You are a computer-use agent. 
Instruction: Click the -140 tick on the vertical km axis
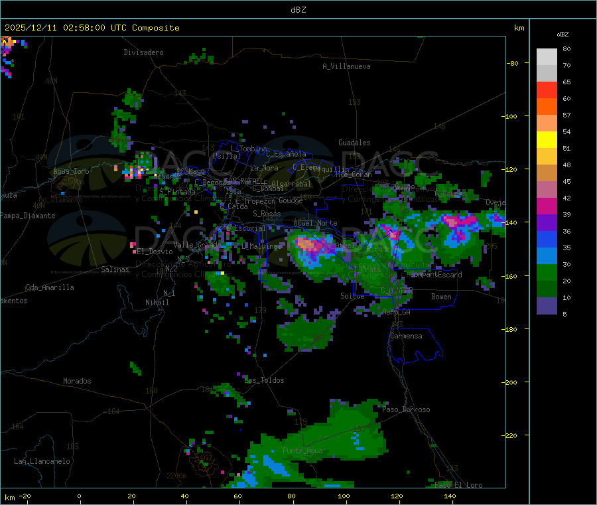(x=509, y=222)
